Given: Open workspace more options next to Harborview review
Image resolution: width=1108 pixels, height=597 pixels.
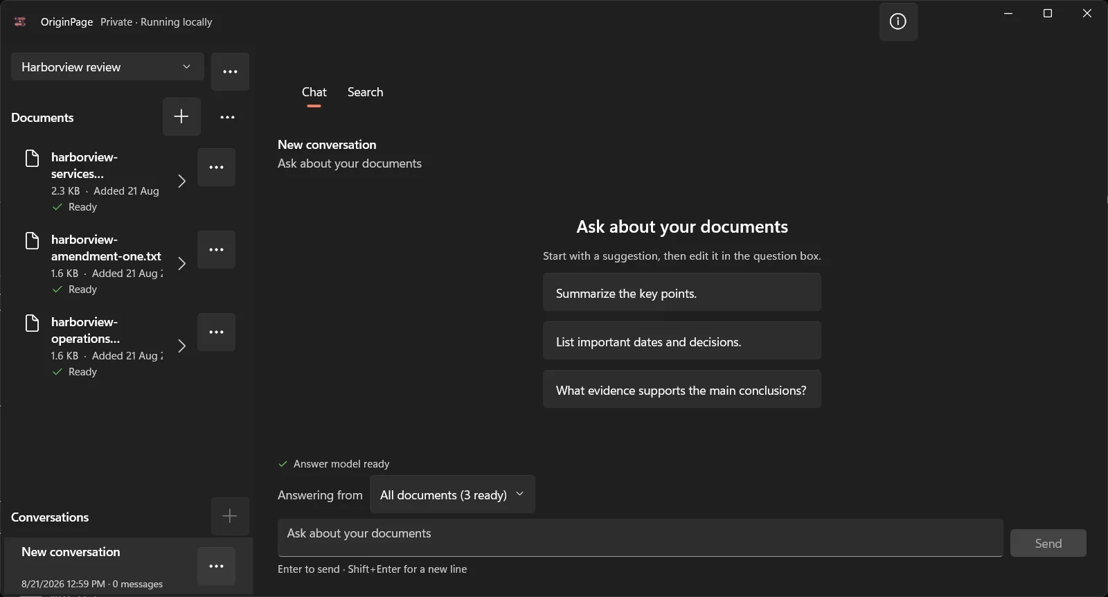Looking at the screenshot, I should coord(230,71).
